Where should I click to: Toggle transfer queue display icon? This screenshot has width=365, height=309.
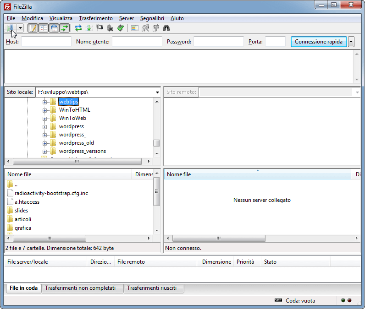click(x=65, y=28)
